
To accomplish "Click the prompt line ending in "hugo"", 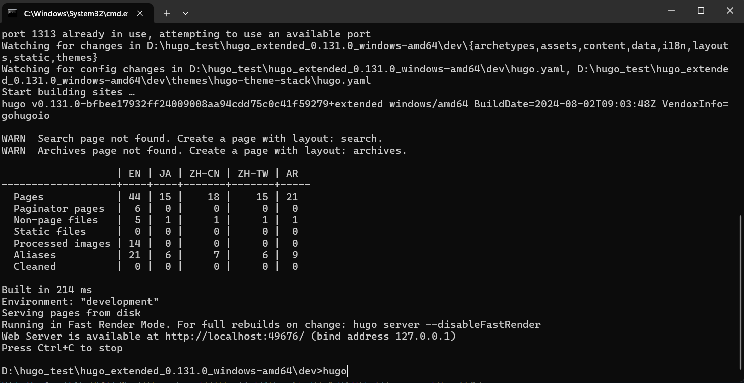I will [174, 371].
